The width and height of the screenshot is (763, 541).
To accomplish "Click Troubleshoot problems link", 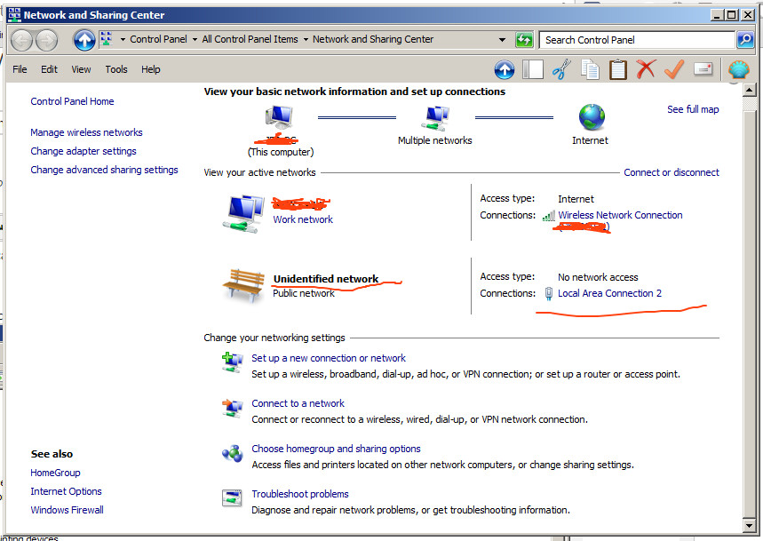I will 299,494.
